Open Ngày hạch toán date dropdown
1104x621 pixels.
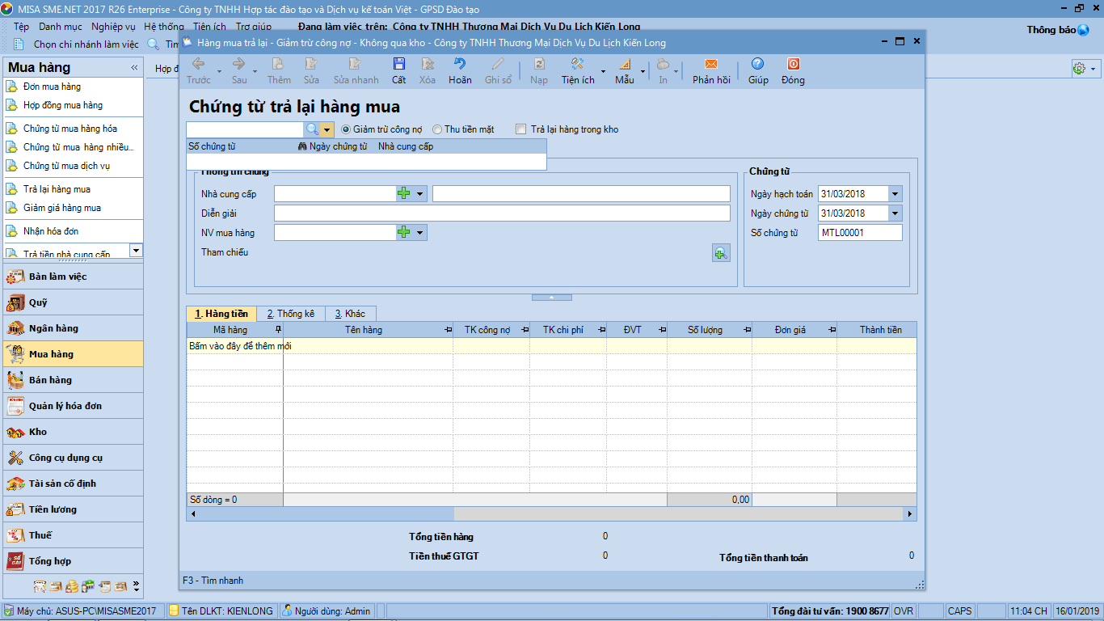(895, 194)
